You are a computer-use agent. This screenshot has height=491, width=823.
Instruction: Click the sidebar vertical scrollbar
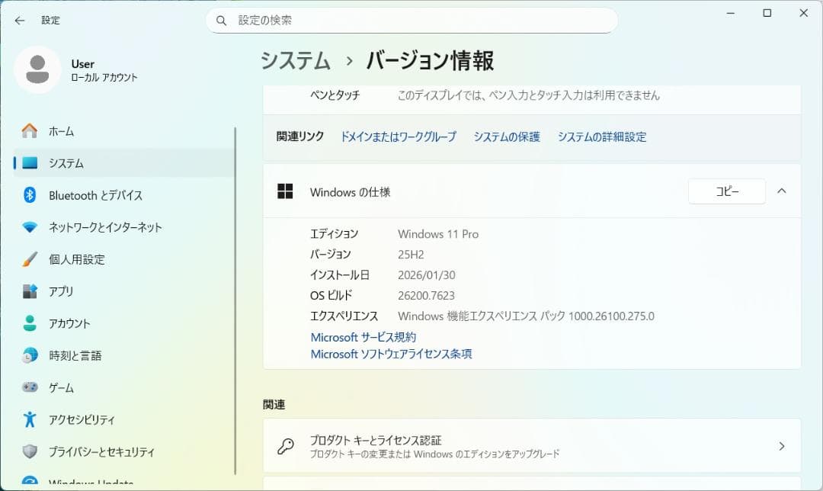tap(235, 300)
